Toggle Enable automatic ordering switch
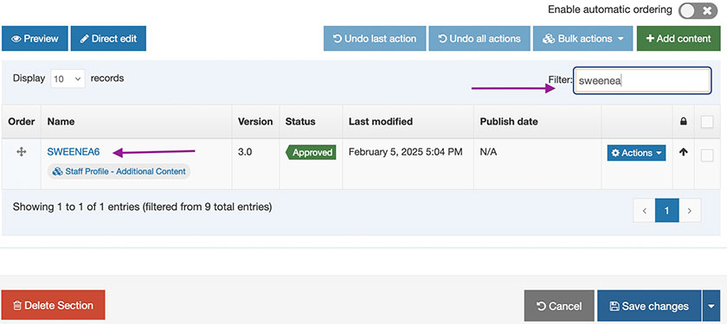Image resolution: width=727 pixels, height=324 pixels. (698, 10)
